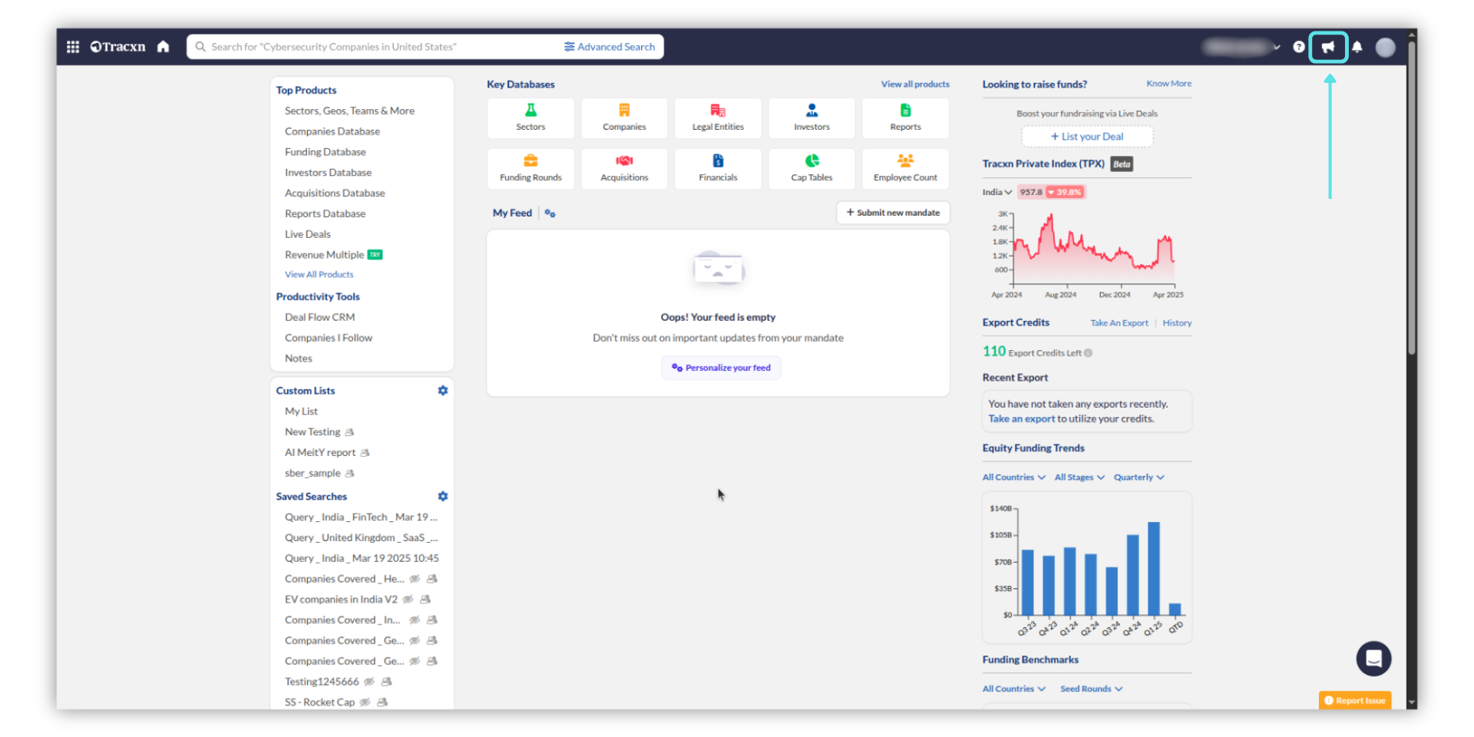1474x737 pixels.
Task: Click Submit new mandate button
Action: tap(893, 213)
